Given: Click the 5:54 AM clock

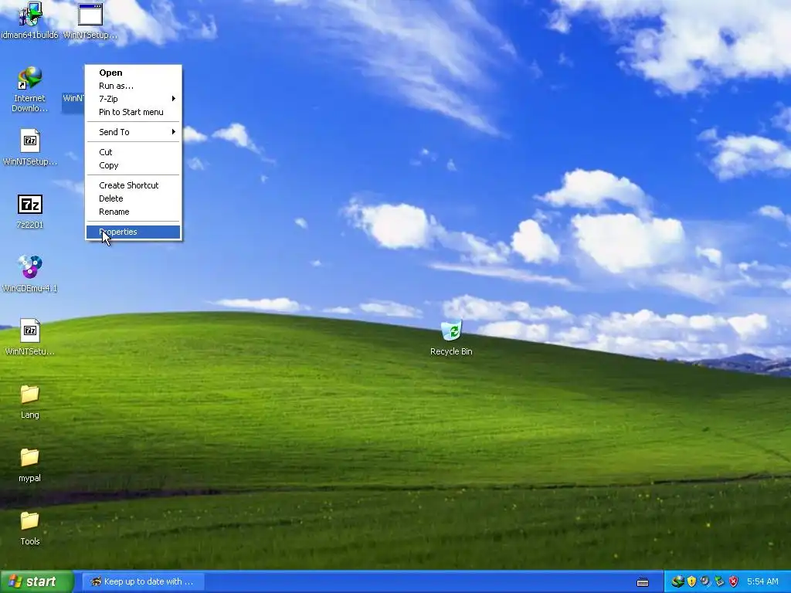Looking at the screenshot, I should pos(762,581).
